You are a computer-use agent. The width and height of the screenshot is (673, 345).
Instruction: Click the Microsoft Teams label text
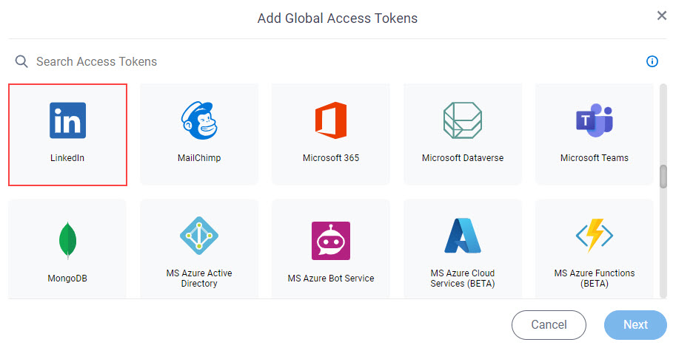[594, 158]
